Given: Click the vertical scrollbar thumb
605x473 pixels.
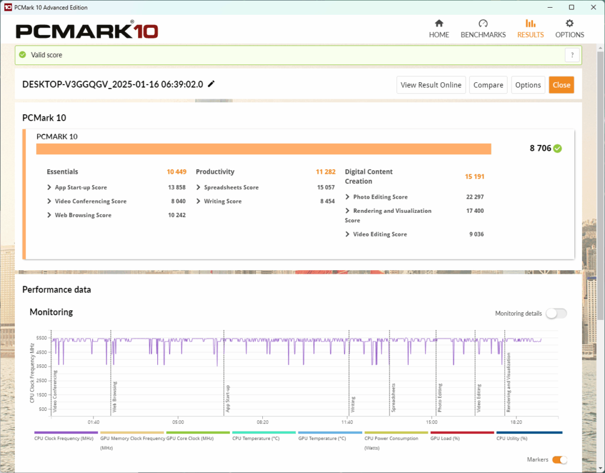Looking at the screenshot, I should (x=600, y=185).
